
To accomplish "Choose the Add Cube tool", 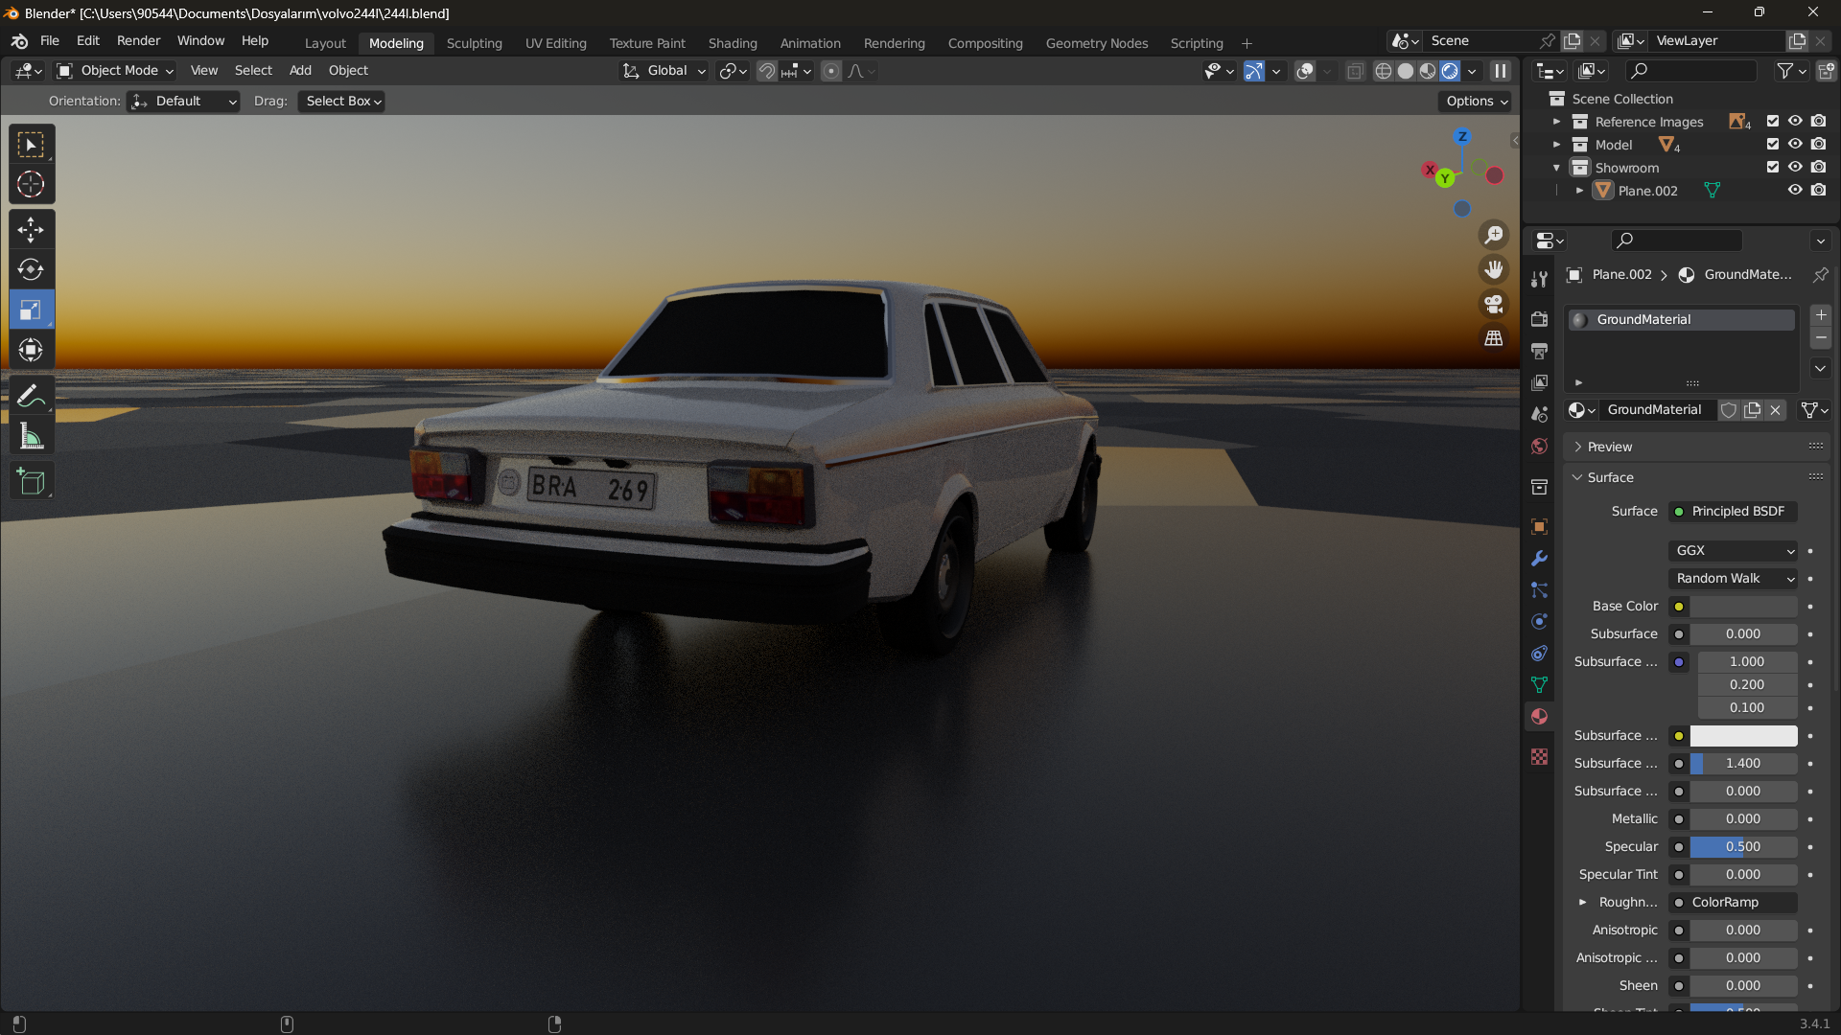I will point(31,481).
